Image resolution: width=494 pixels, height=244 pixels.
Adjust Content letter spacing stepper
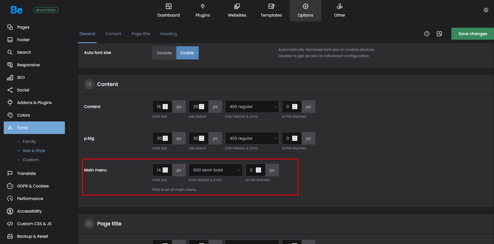[x=295, y=107]
